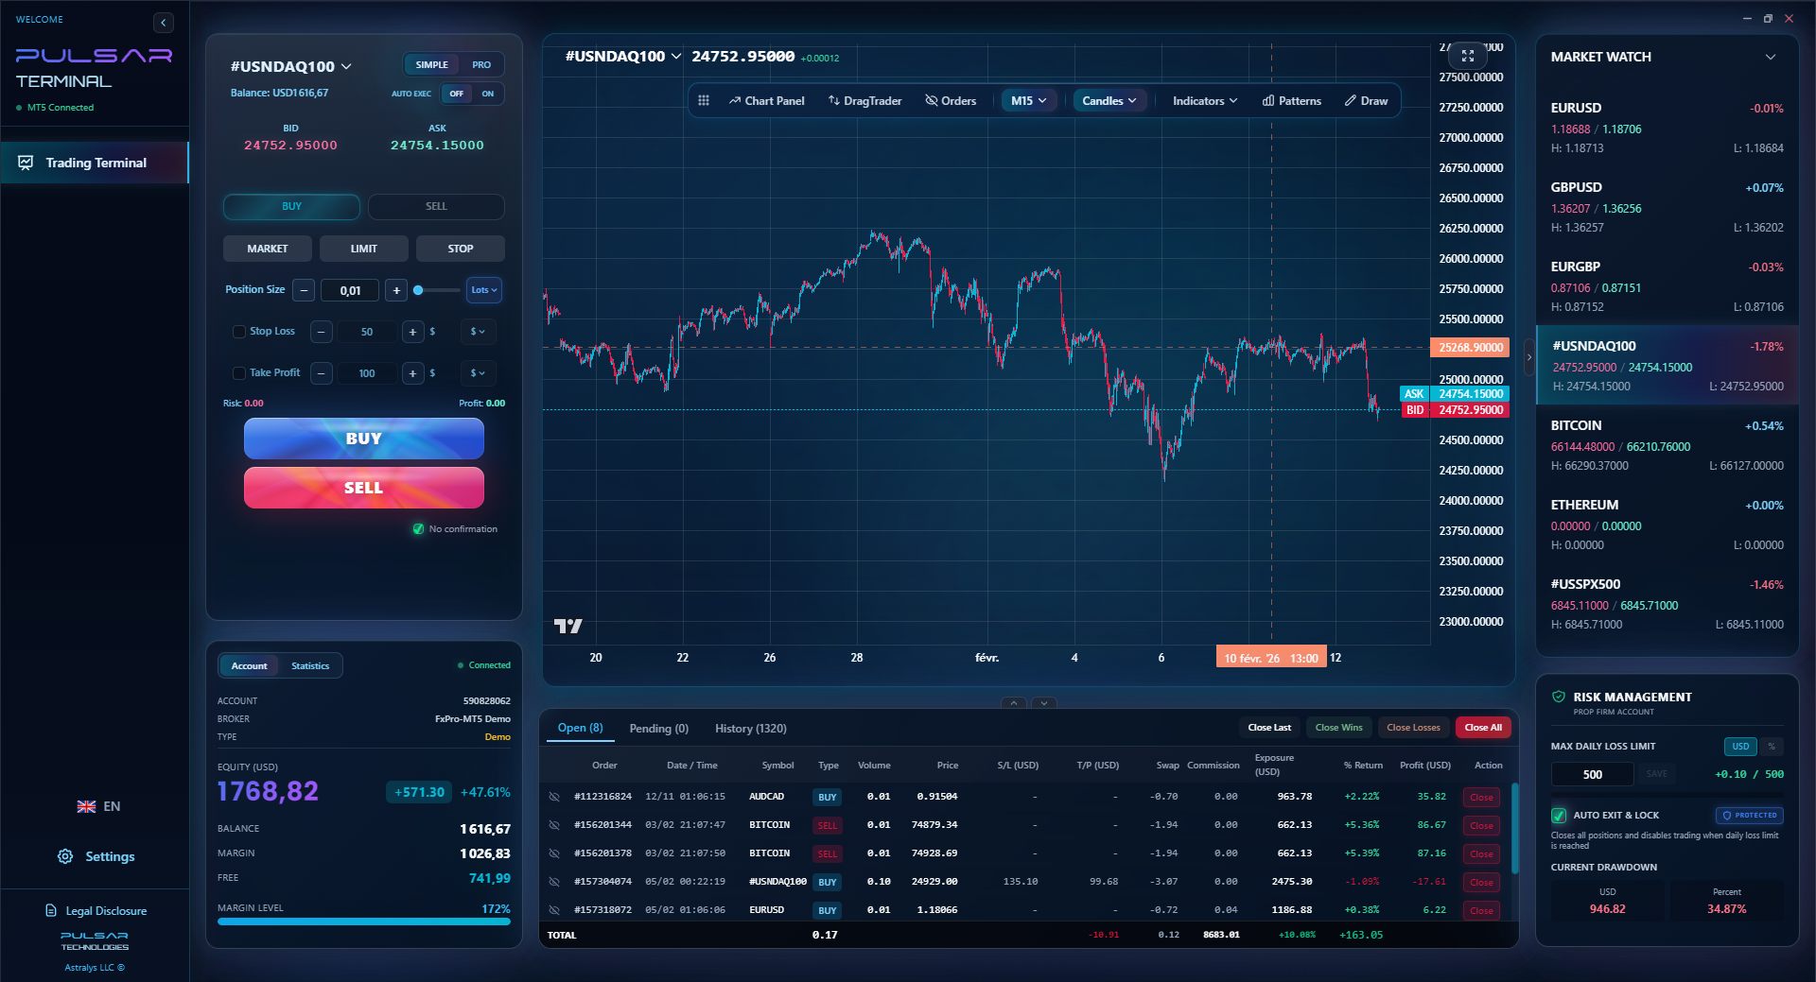Open the chart layout grid icon
Screen dimensions: 1816x982
tap(704, 100)
